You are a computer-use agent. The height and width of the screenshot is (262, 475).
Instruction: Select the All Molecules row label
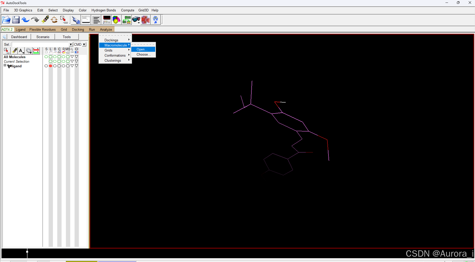point(15,57)
